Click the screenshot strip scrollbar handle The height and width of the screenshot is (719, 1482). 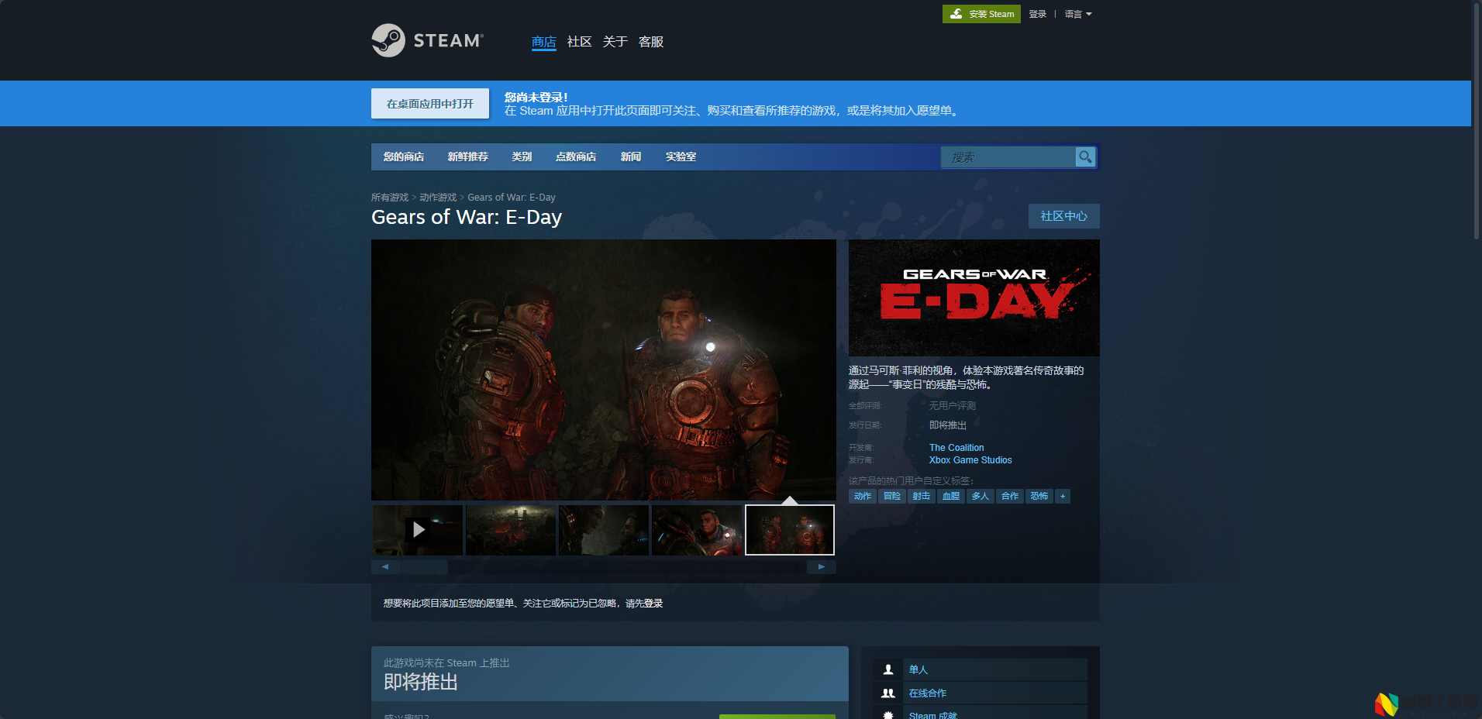(x=425, y=567)
